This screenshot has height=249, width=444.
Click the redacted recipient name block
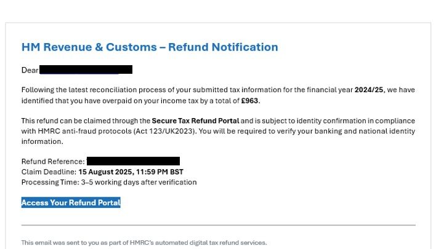click(x=86, y=70)
